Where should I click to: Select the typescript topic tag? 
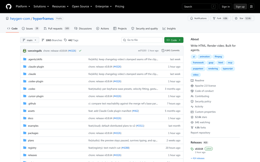tap(228, 69)
